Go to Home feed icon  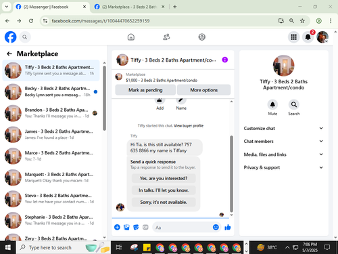131,37
